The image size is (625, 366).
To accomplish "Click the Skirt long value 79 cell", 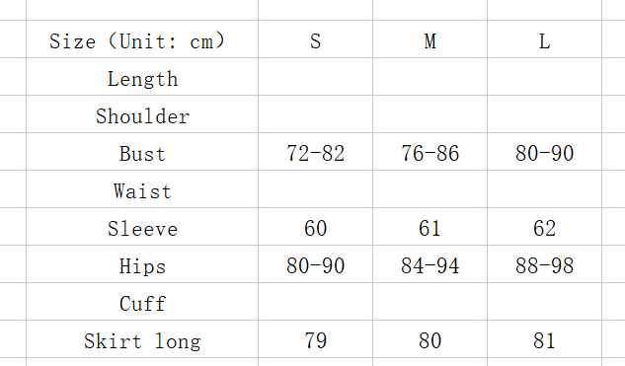I will coord(315,338).
